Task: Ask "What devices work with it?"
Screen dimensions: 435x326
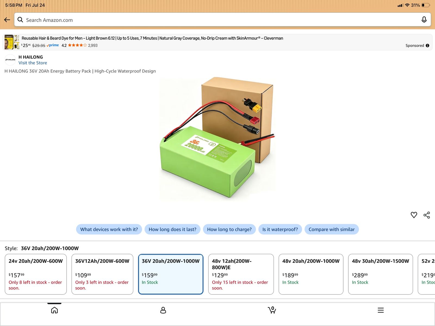Action: (109, 229)
